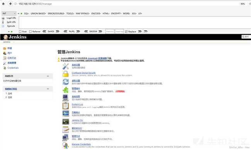This screenshot has width=251, height=150.
Task: Open the INT type dropdown
Action: pos(9,14)
